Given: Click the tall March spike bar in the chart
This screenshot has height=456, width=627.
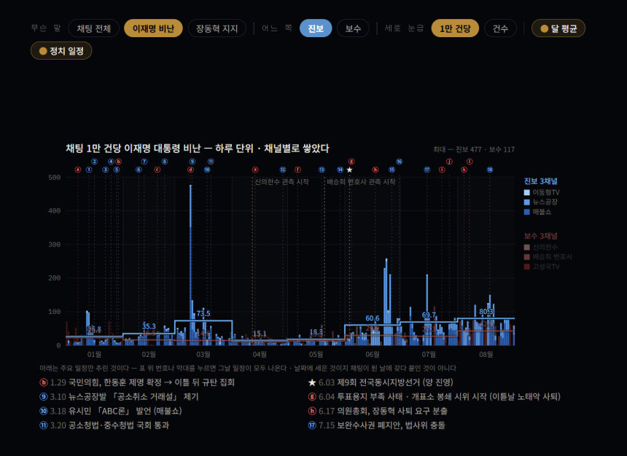Looking at the screenshot, I should [x=191, y=265].
